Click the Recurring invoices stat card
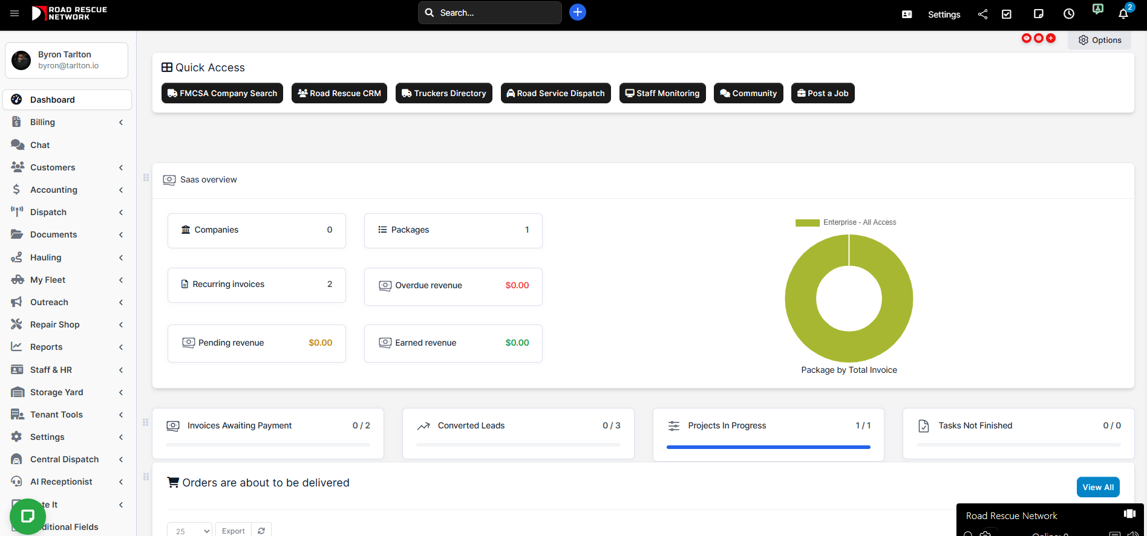Viewport: 1147px width, 536px height. pyautogui.click(x=257, y=285)
